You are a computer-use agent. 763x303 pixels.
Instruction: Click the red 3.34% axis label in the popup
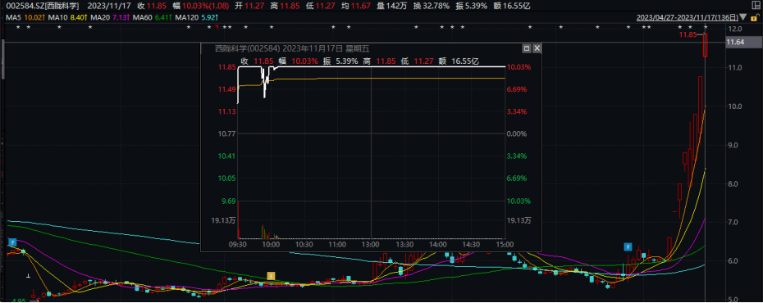tap(518, 111)
